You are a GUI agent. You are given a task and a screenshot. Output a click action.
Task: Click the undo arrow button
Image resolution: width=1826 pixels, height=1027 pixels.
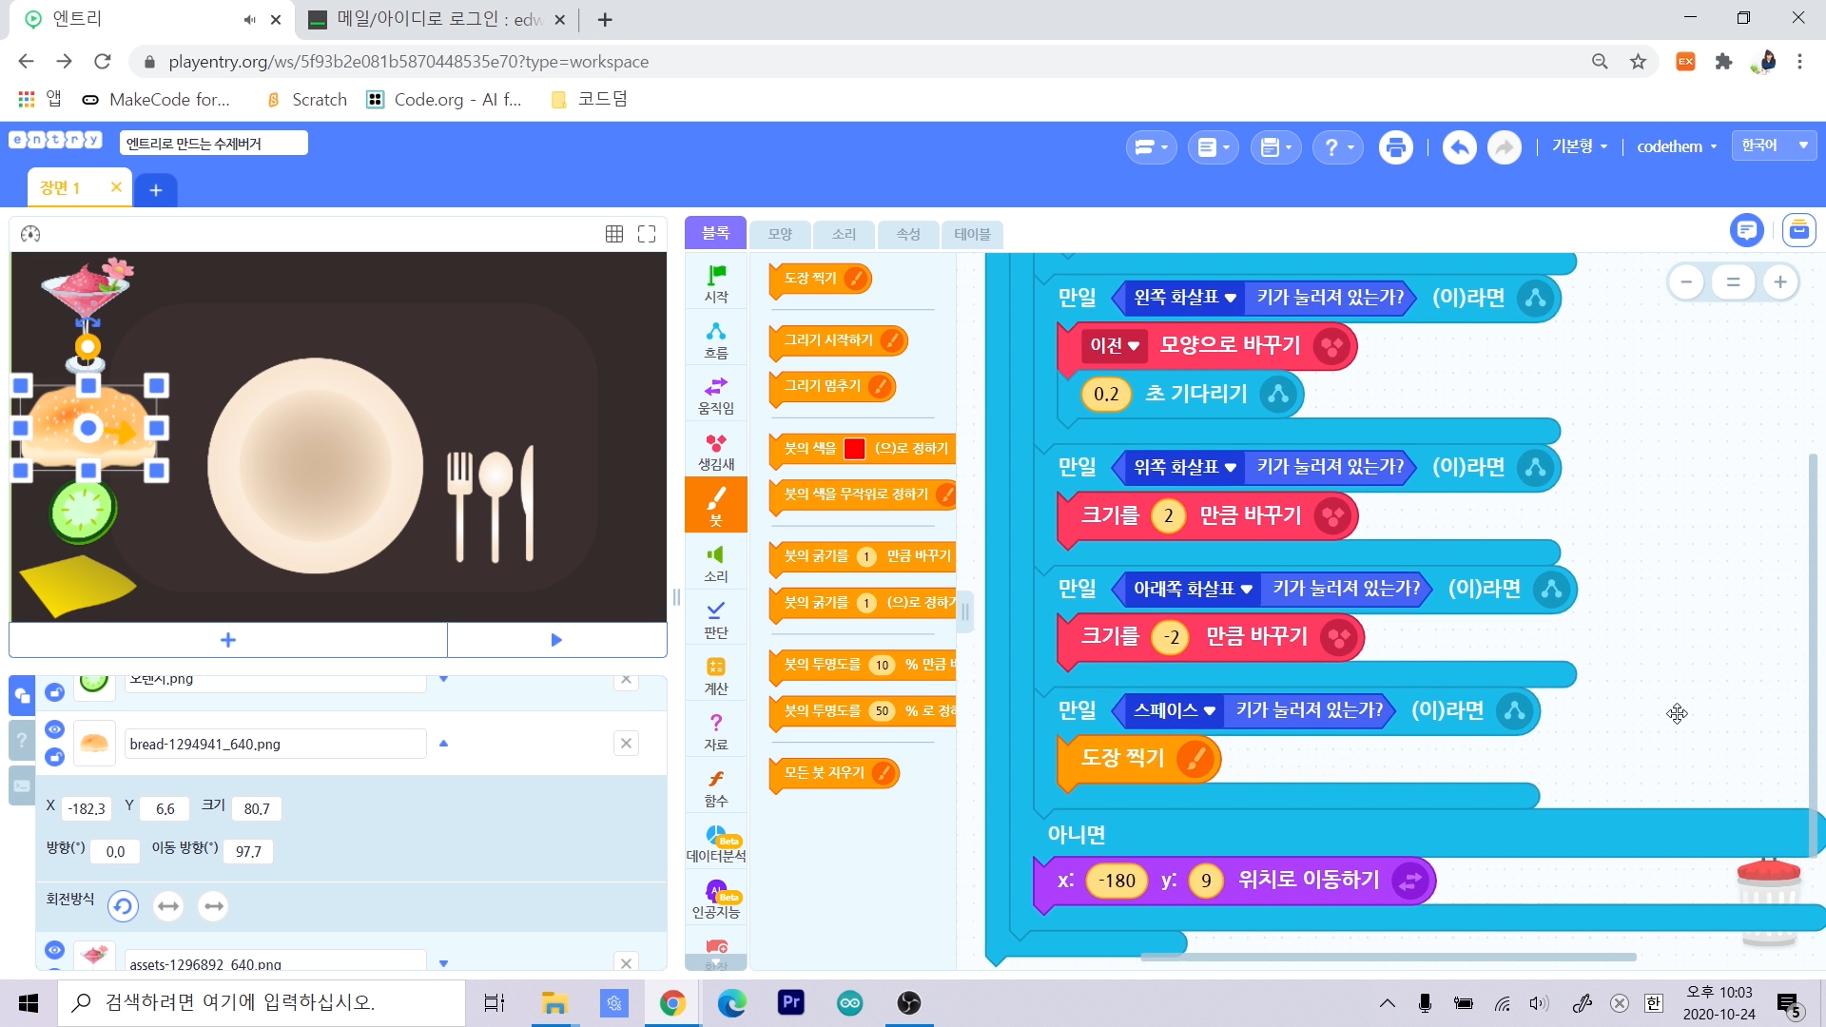1459,147
